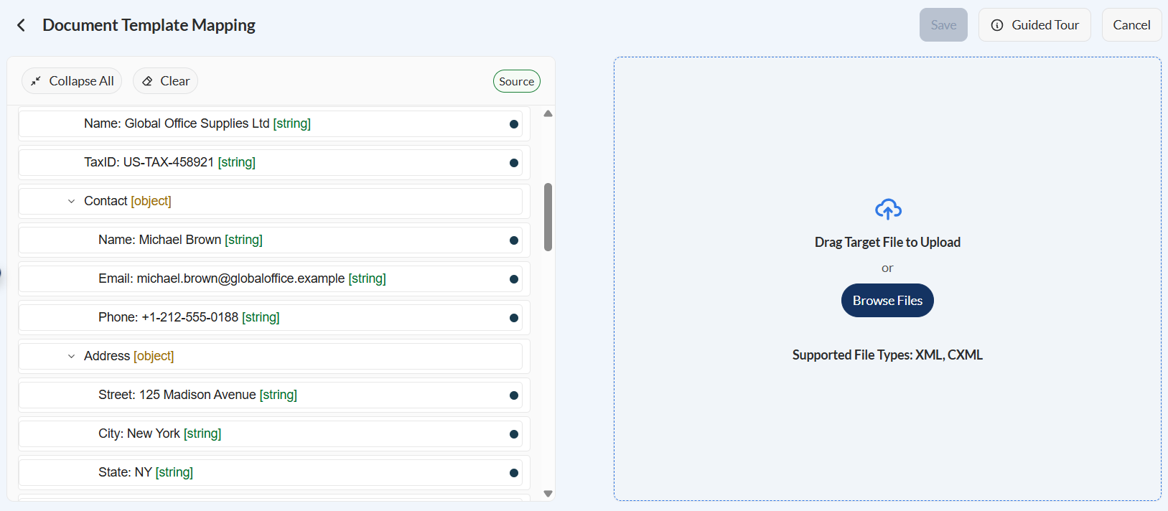Open the Guided Tour

coord(1034,25)
